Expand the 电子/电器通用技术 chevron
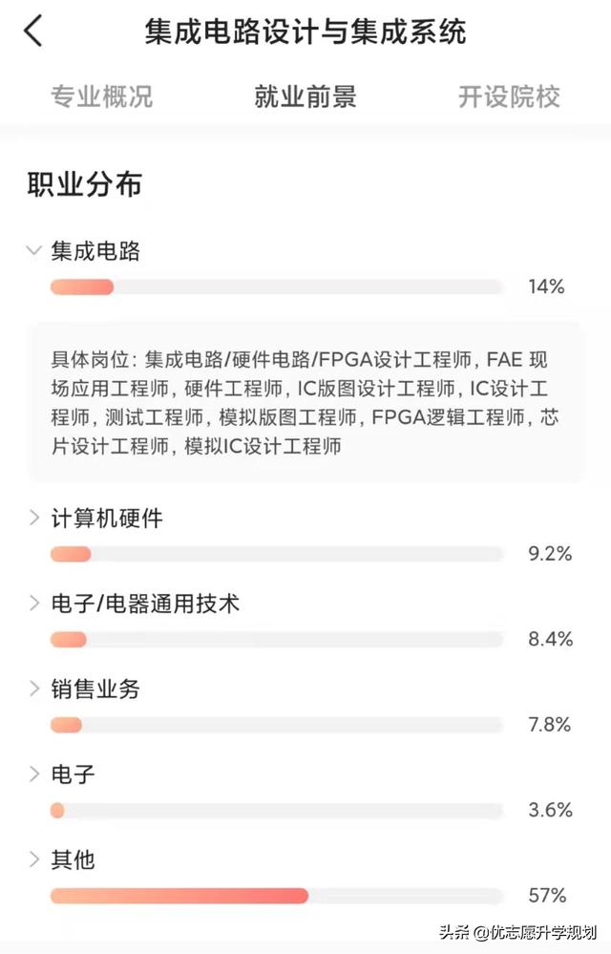This screenshot has height=954, width=611. click(34, 604)
